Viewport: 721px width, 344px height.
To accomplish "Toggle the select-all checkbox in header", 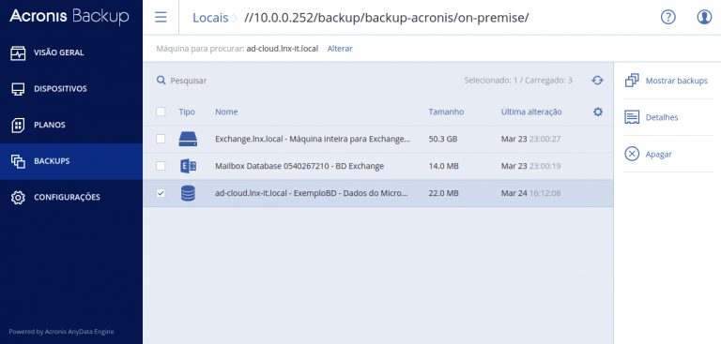I will tap(161, 112).
